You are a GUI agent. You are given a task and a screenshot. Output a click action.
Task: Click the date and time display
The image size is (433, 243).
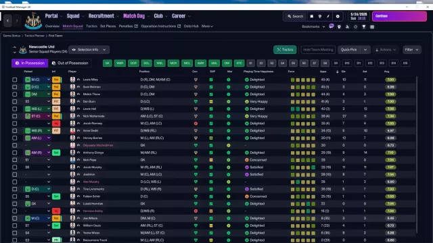(359, 16)
